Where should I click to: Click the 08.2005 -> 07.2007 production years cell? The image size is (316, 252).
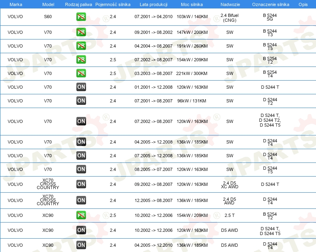coord(154,169)
